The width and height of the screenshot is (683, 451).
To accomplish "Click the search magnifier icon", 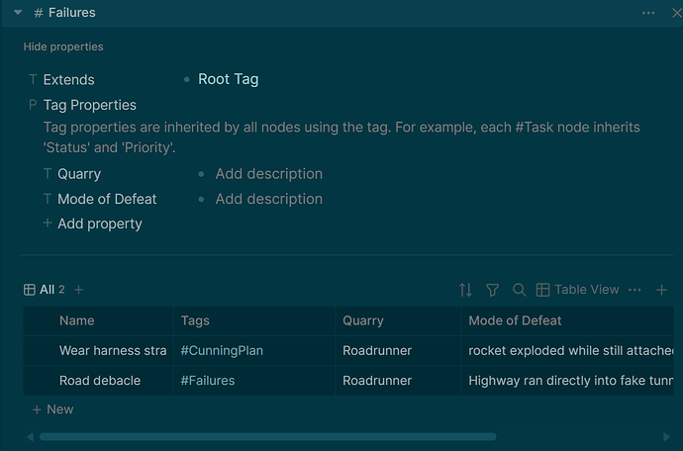I will tap(519, 290).
